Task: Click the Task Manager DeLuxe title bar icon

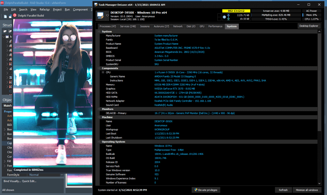Action: tap(96, 4)
